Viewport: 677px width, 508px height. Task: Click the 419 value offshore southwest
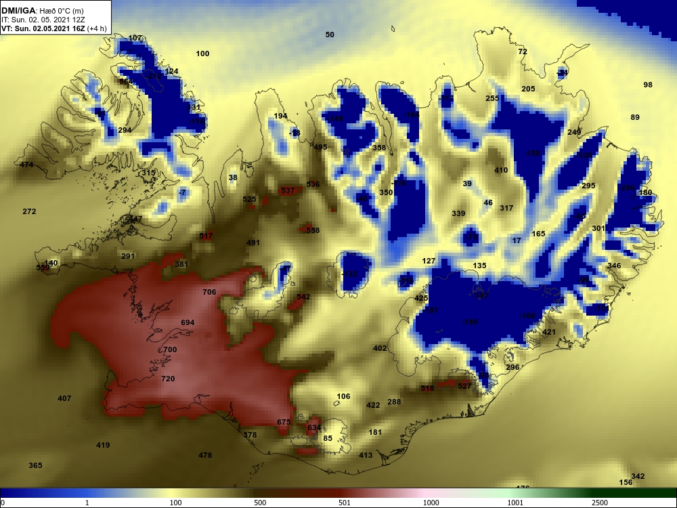pos(103,446)
